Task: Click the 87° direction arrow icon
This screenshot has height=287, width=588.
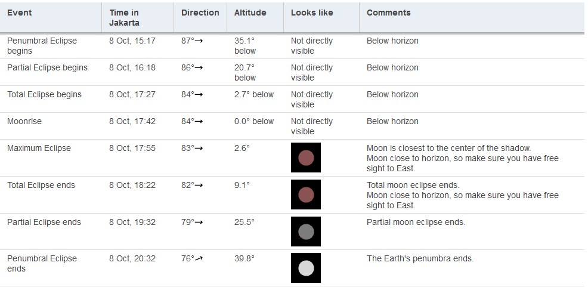Action: (199, 41)
